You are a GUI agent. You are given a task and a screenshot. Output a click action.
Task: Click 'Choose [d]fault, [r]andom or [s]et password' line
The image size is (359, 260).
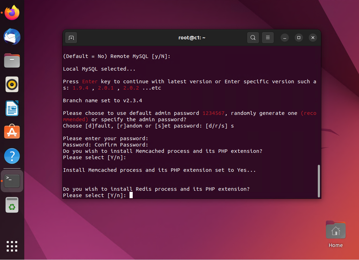[149, 126]
